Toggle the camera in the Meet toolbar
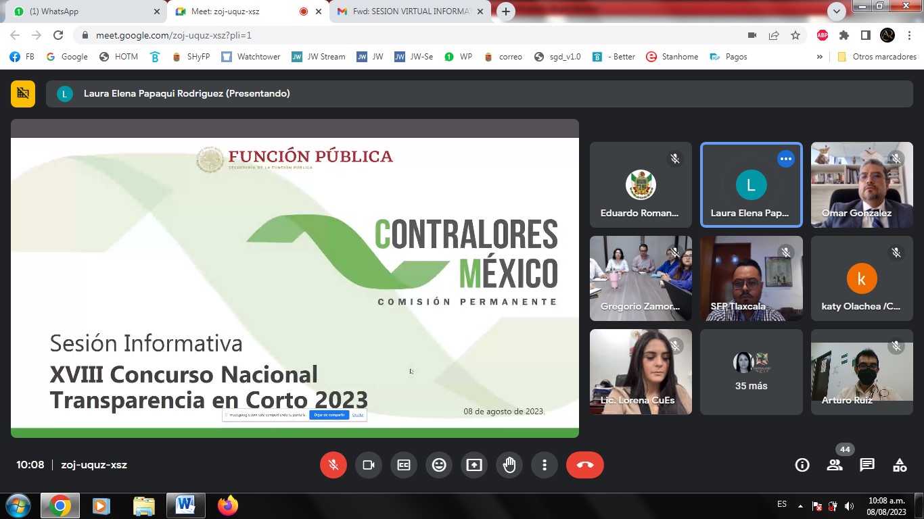 coord(369,465)
